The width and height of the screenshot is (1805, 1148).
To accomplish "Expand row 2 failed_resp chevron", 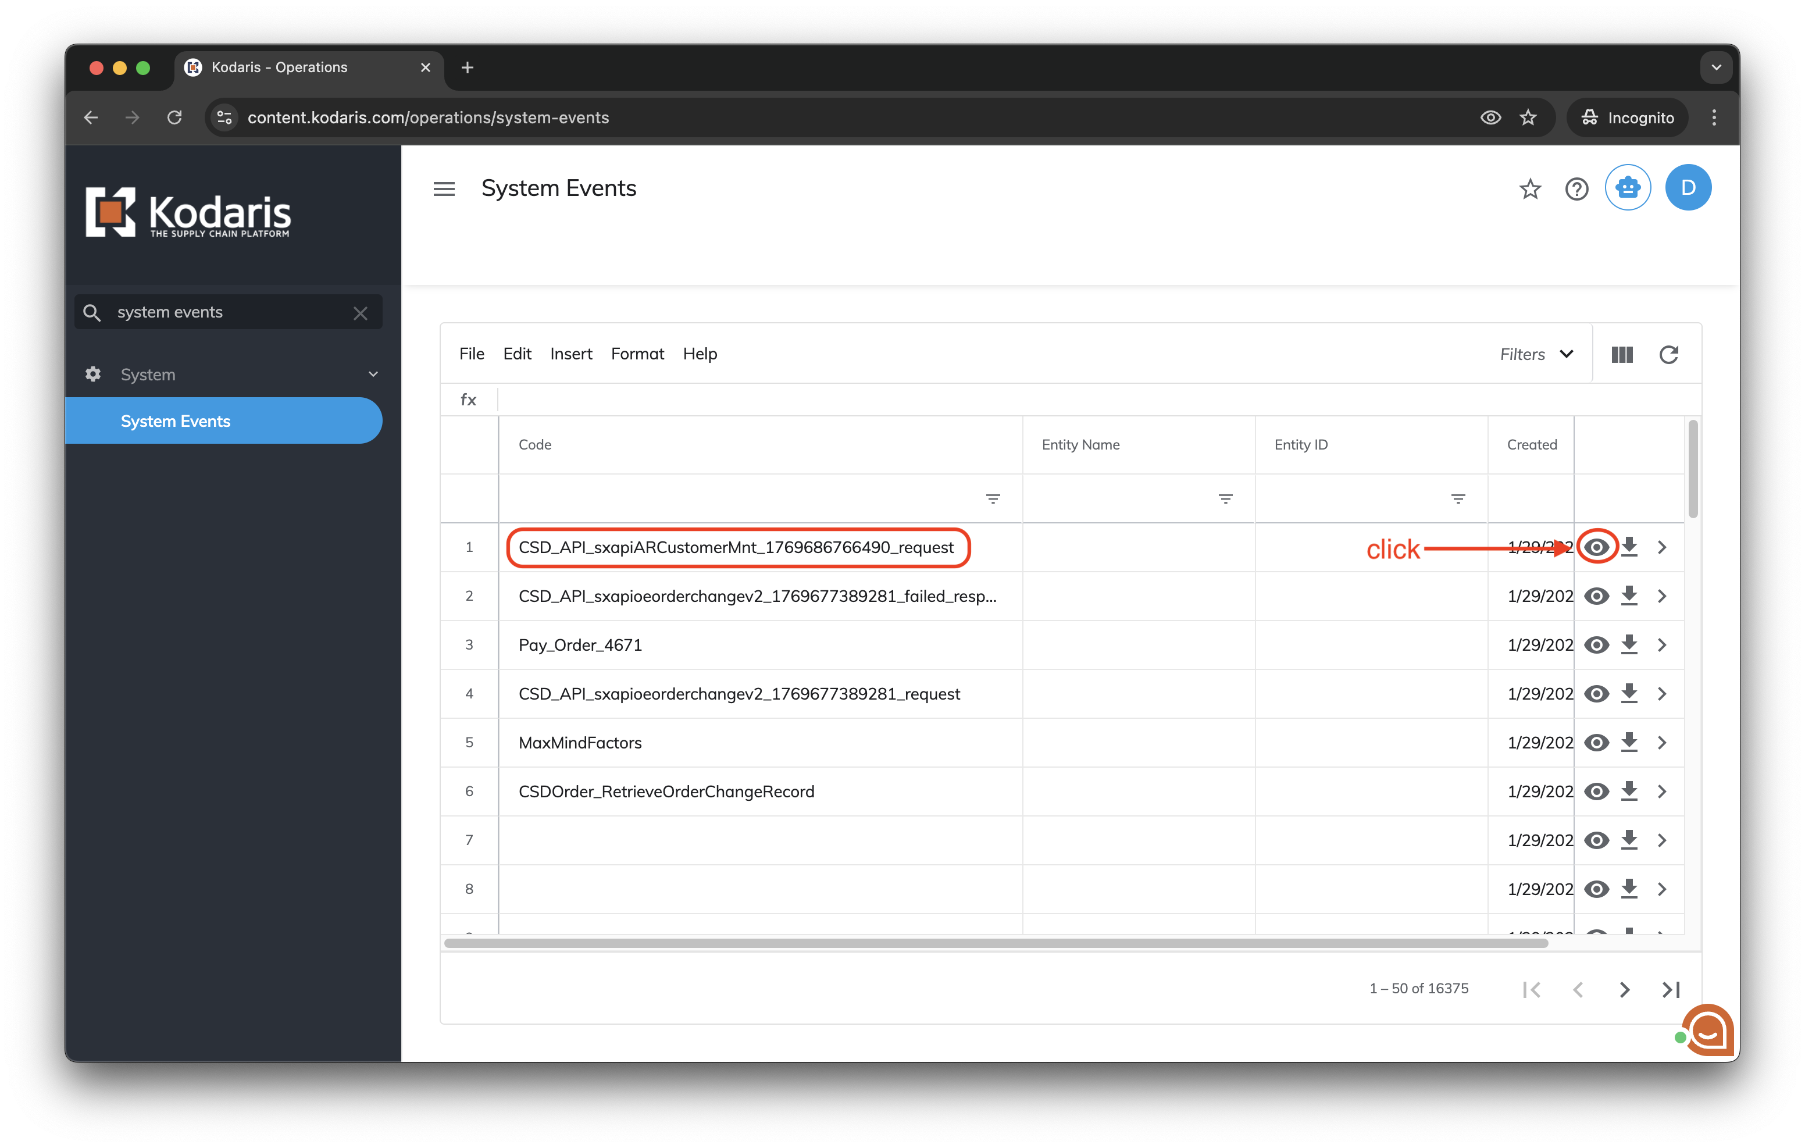I will [x=1662, y=596].
